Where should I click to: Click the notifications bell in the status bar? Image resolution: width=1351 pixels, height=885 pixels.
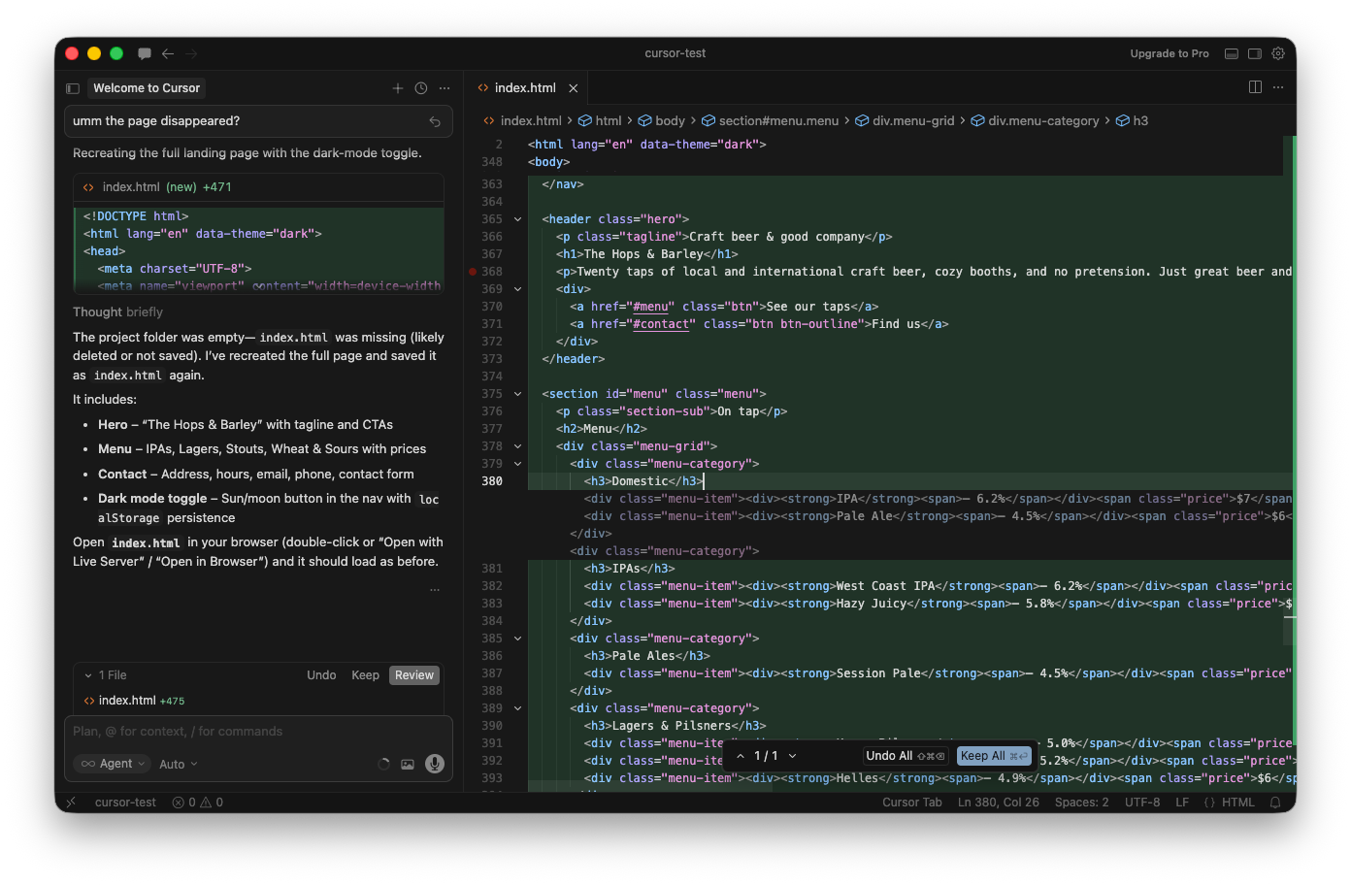tap(1277, 803)
